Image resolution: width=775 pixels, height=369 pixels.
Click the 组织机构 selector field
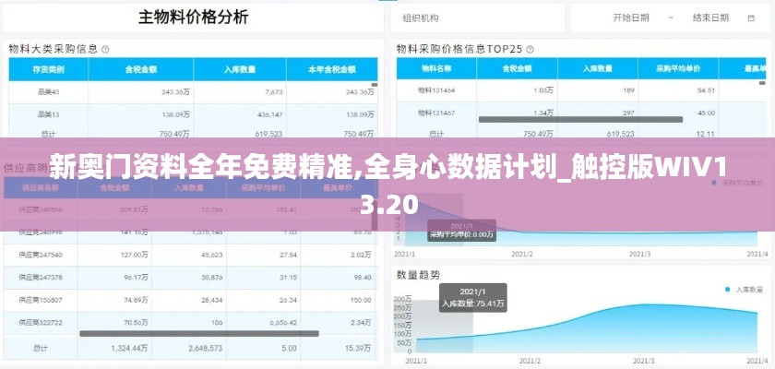[478, 18]
